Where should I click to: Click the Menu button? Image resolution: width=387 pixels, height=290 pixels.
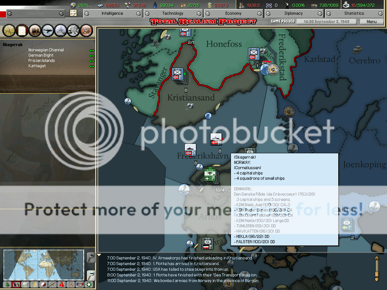coord(372,22)
